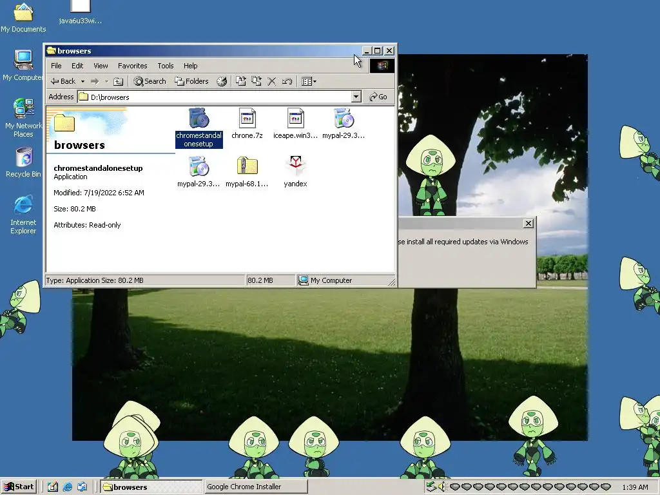Viewport: 660px width, 495px height.
Task: Open the My Computer desktop icon
Action: [x=23, y=66]
